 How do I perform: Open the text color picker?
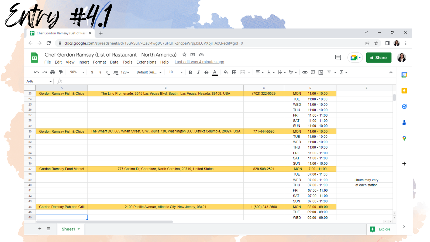click(x=215, y=72)
